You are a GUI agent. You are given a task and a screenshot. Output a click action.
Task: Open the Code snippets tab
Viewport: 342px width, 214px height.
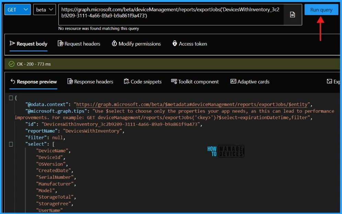coord(142,81)
